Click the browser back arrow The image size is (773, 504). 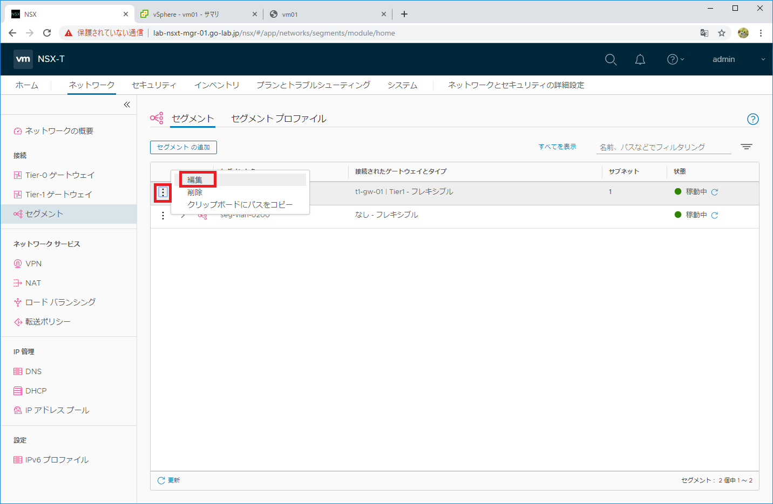tap(12, 33)
